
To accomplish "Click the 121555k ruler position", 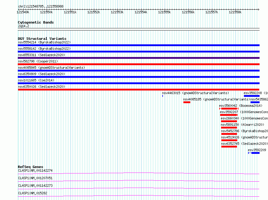I will click(164, 12).
